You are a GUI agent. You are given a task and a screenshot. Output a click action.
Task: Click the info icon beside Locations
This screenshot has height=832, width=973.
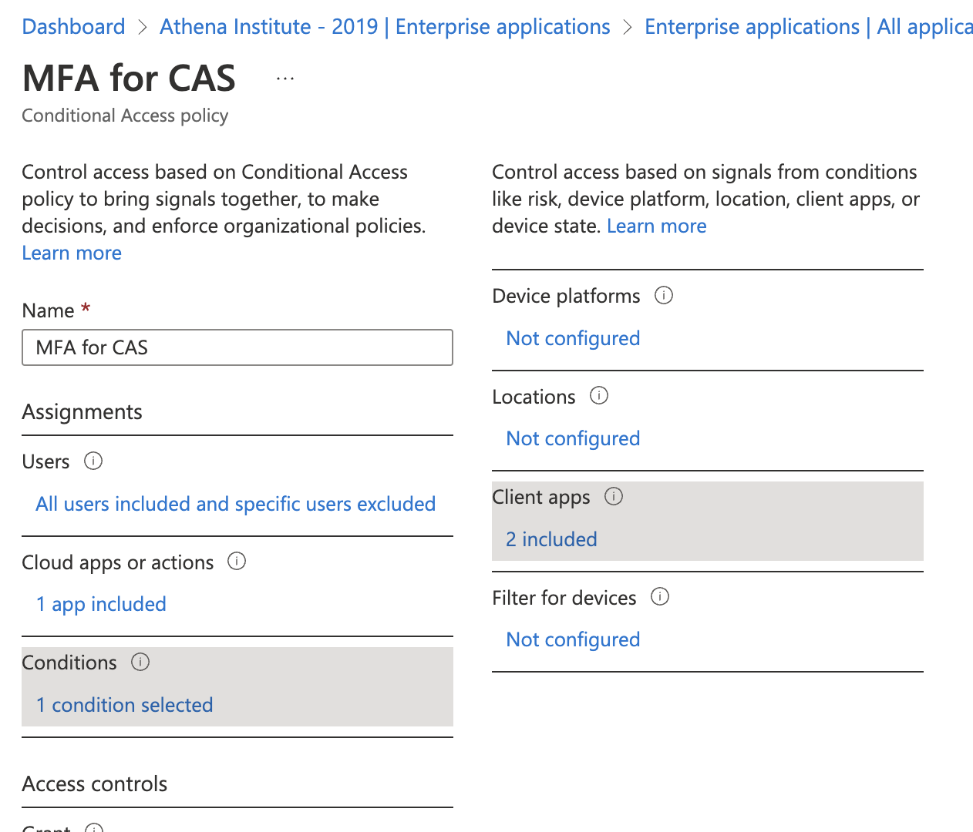599,396
